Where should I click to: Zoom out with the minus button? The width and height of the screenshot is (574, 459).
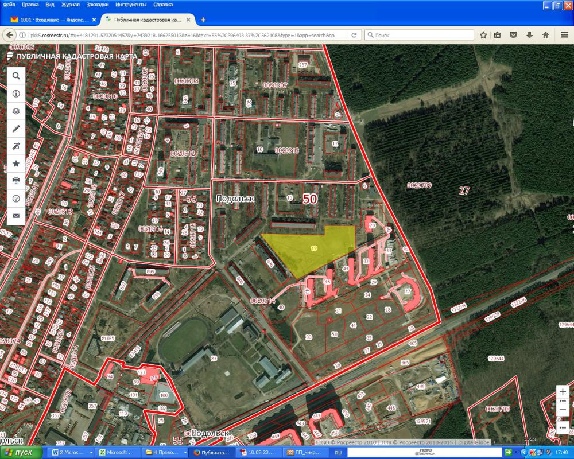click(563, 409)
